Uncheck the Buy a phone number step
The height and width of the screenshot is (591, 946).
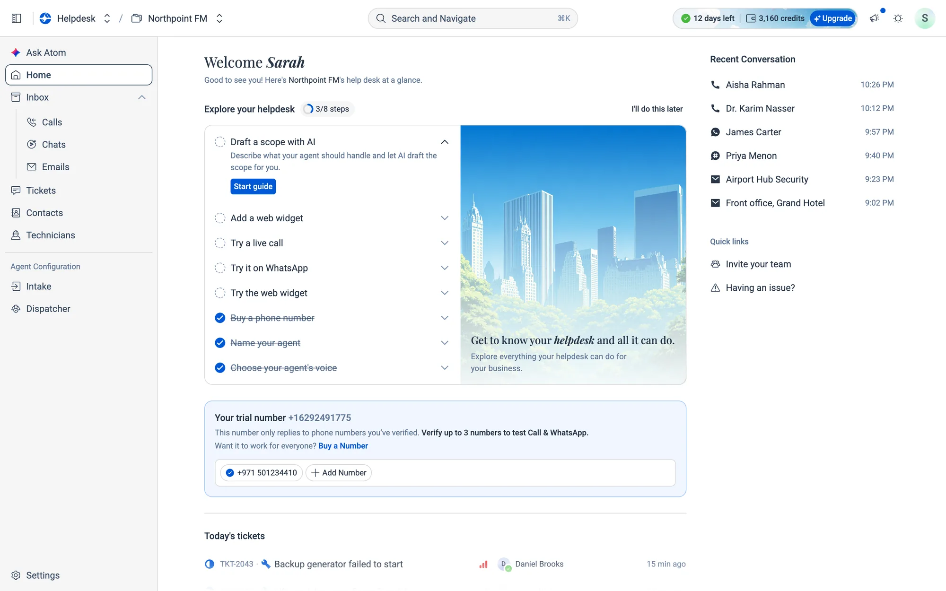point(220,318)
